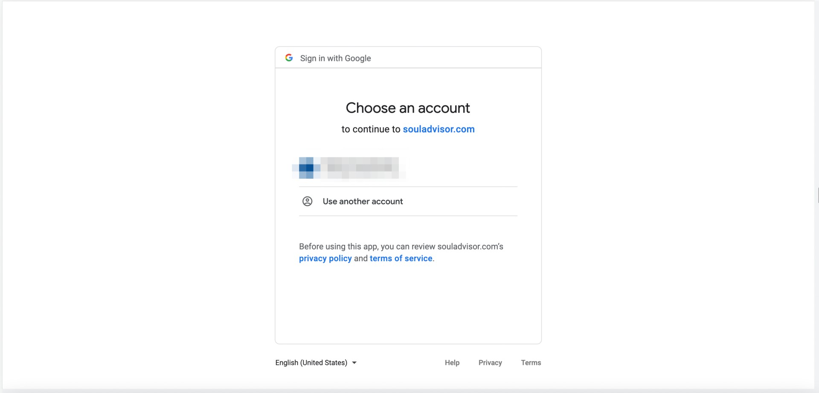This screenshot has width=819, height=393.
Task: Open the privacy policy link
Action: point(325,259)
